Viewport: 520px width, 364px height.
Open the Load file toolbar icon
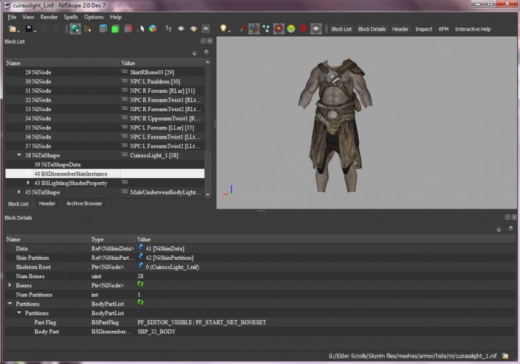[x=12, y=29]
